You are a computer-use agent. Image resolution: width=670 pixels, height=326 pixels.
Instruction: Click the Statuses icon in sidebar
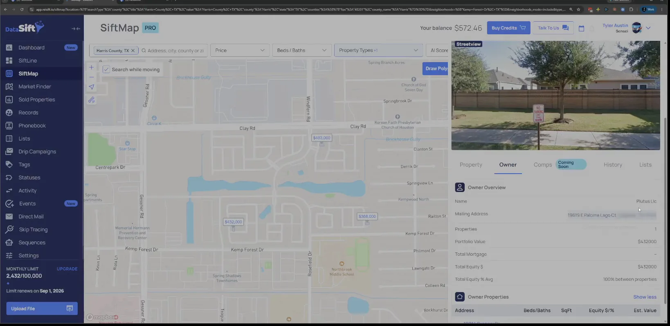(x=9, y=178)
